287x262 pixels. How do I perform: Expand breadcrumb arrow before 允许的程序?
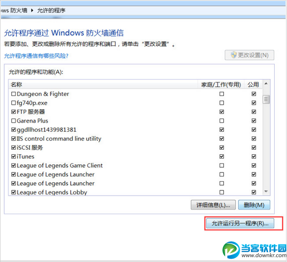(x=32, y=10)
